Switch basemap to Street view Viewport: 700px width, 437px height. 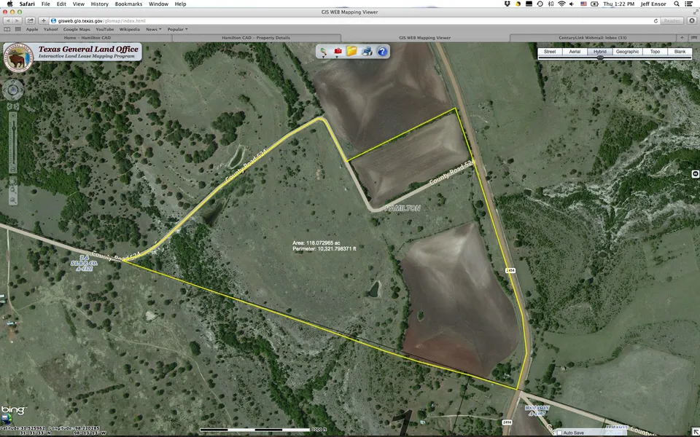pos(550,52)
